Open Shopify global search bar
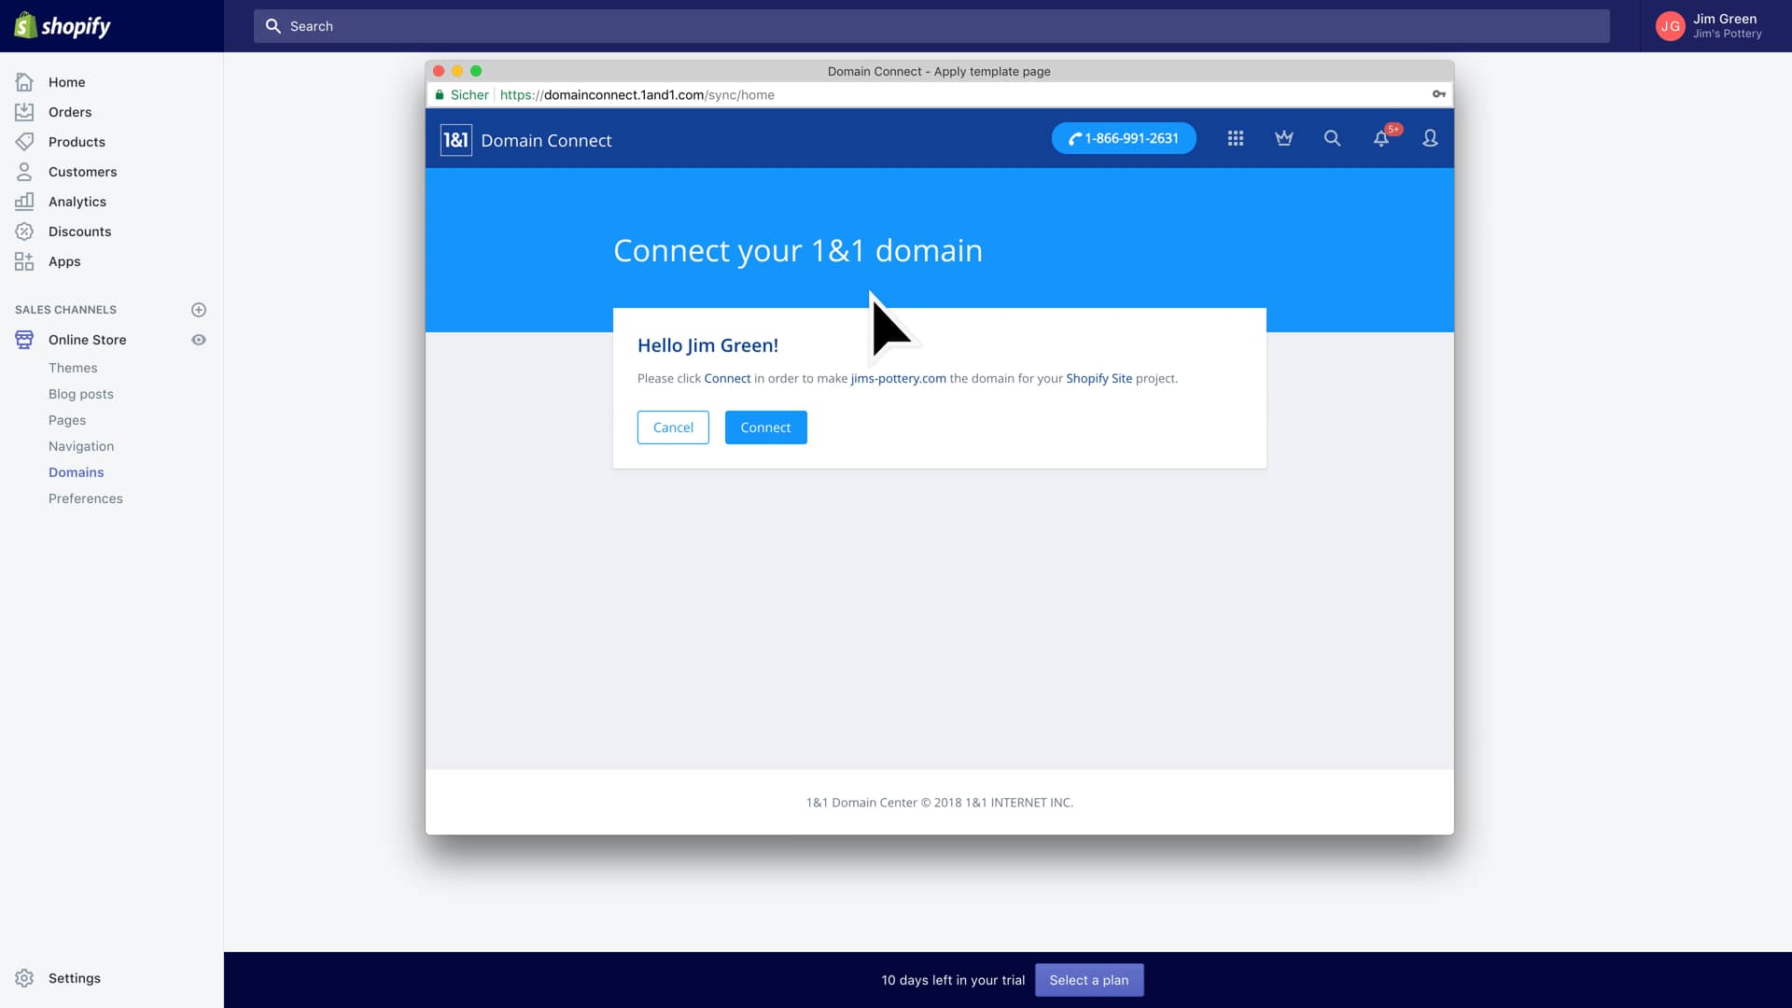The image size is (1792, 1008). click(x=931, y=26)
